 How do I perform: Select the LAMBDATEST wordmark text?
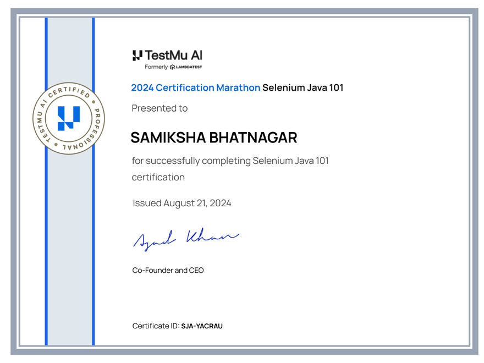click(189, 67)
